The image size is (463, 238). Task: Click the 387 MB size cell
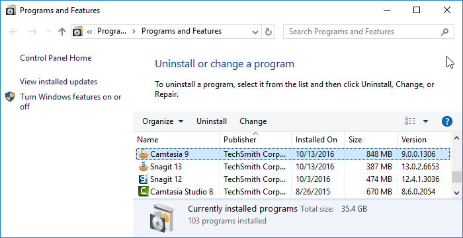click(x=379, y=167)
